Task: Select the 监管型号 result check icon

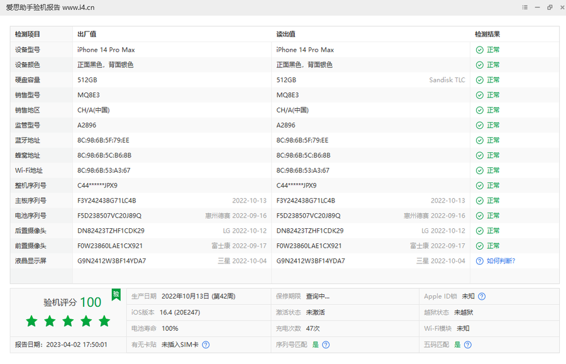Action: click(x=479, y=125)
